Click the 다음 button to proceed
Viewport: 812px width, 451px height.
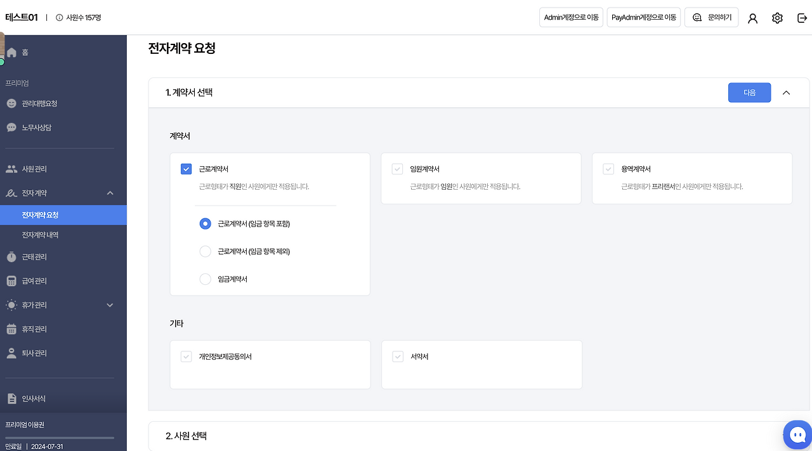pyautogui.click(x=749, y=92)
